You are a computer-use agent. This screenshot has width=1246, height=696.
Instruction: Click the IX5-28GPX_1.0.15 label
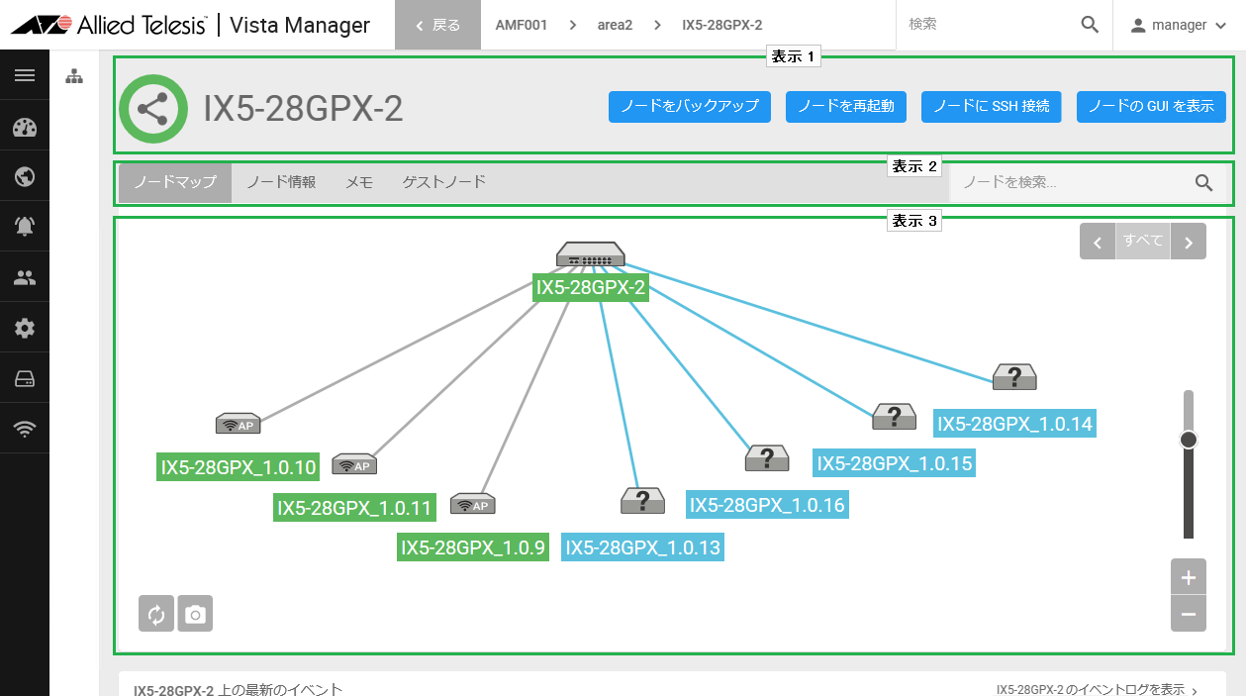pyautogui.click(x=895, y=462)
